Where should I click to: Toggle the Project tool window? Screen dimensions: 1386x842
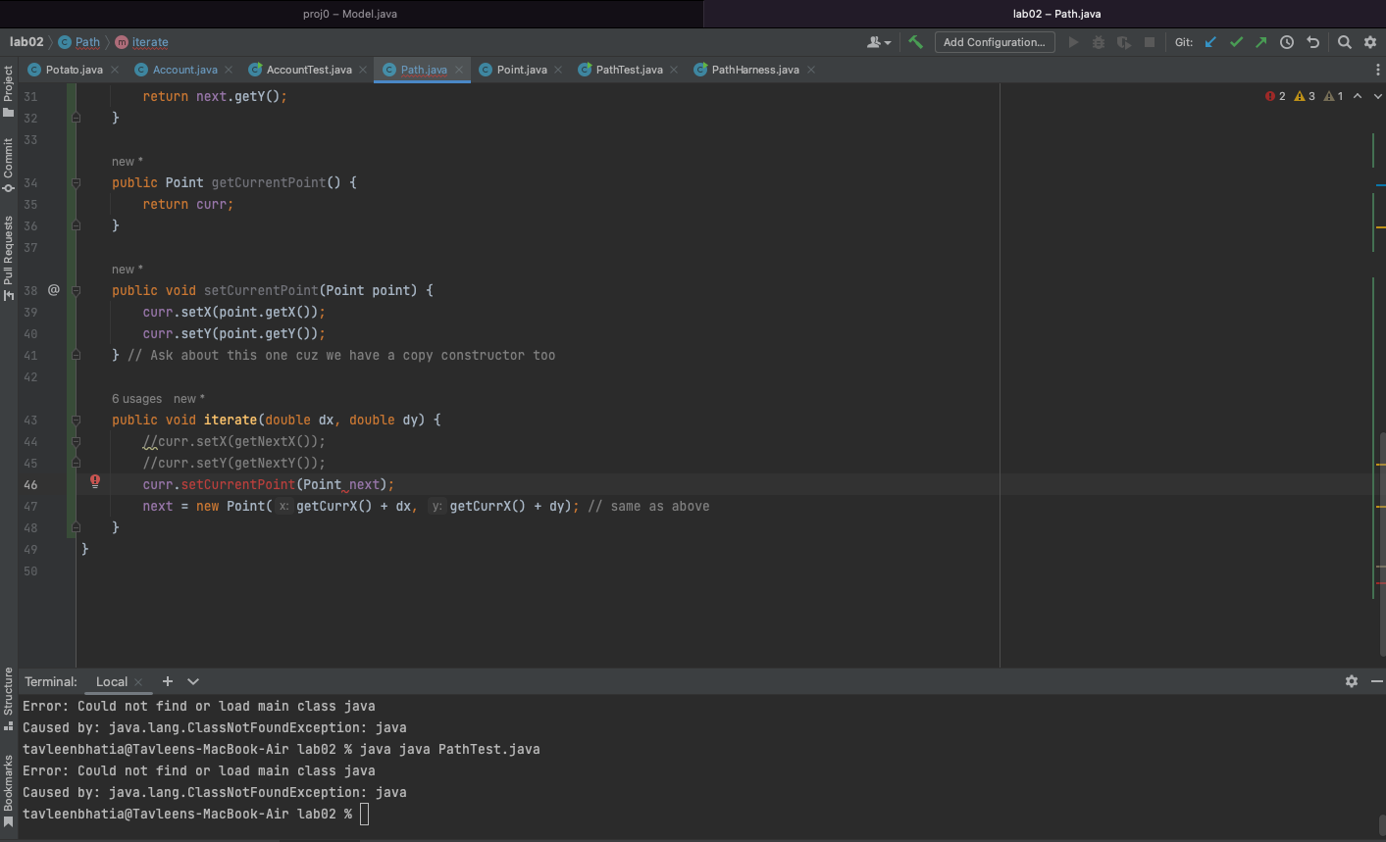point(9,90)
